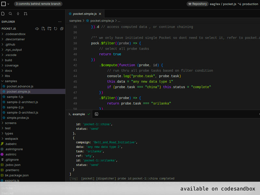The height and width of the screenshot is (195, 260).
Task: Click the 3 commits behind remote branch badge
Action: pos(38,4)
